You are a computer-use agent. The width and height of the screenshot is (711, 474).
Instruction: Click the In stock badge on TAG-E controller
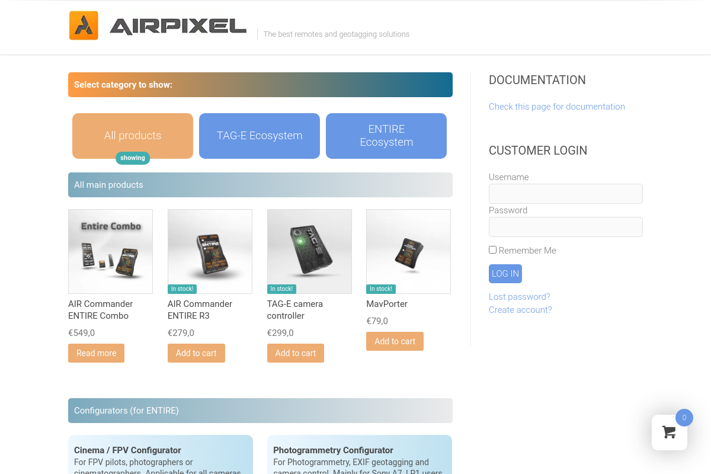tap(282, 289)
